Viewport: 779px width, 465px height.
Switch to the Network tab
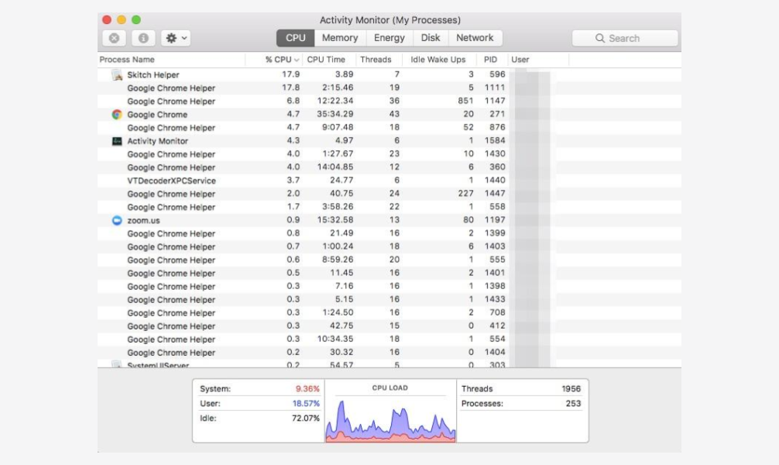pyautogui.click(x=475, y=38)
